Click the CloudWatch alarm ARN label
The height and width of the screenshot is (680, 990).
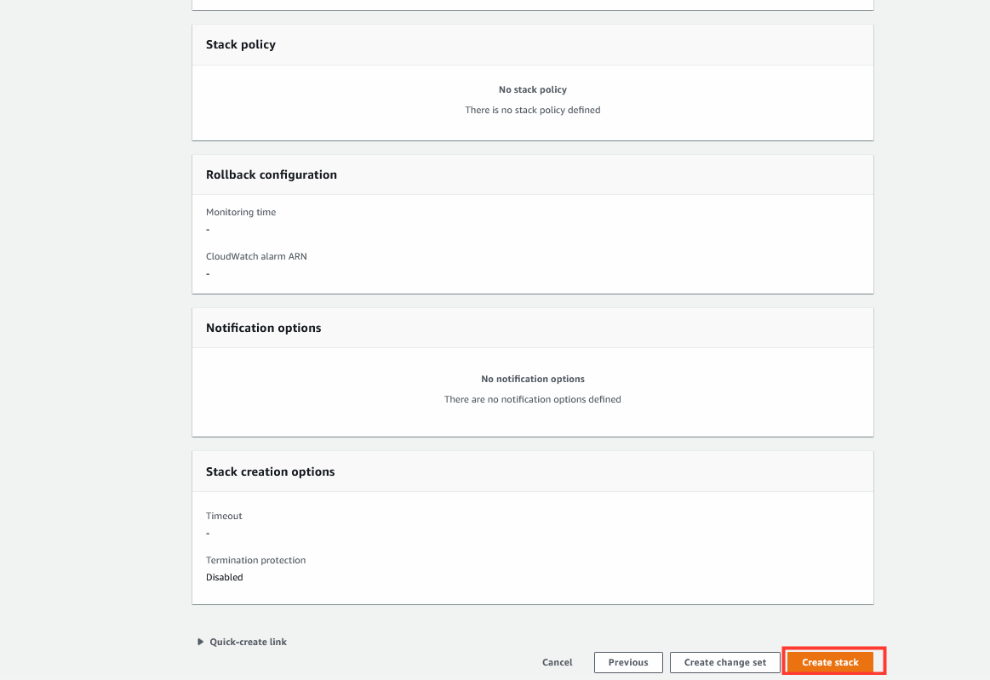click(x=256, y=256)
